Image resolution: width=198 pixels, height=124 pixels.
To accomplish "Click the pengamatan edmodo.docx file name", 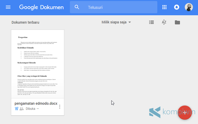I will [36, 103].
